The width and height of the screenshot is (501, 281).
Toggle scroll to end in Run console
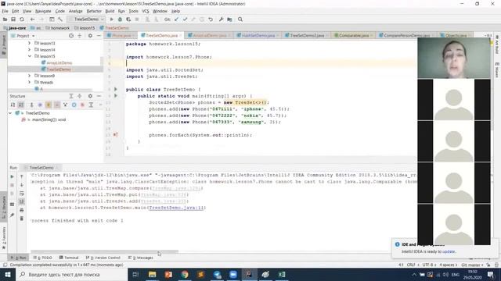tap(22, 201)
